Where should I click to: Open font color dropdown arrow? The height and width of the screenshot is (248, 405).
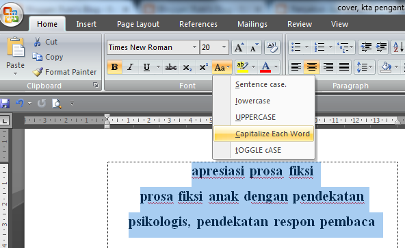[x=276, y=67]
